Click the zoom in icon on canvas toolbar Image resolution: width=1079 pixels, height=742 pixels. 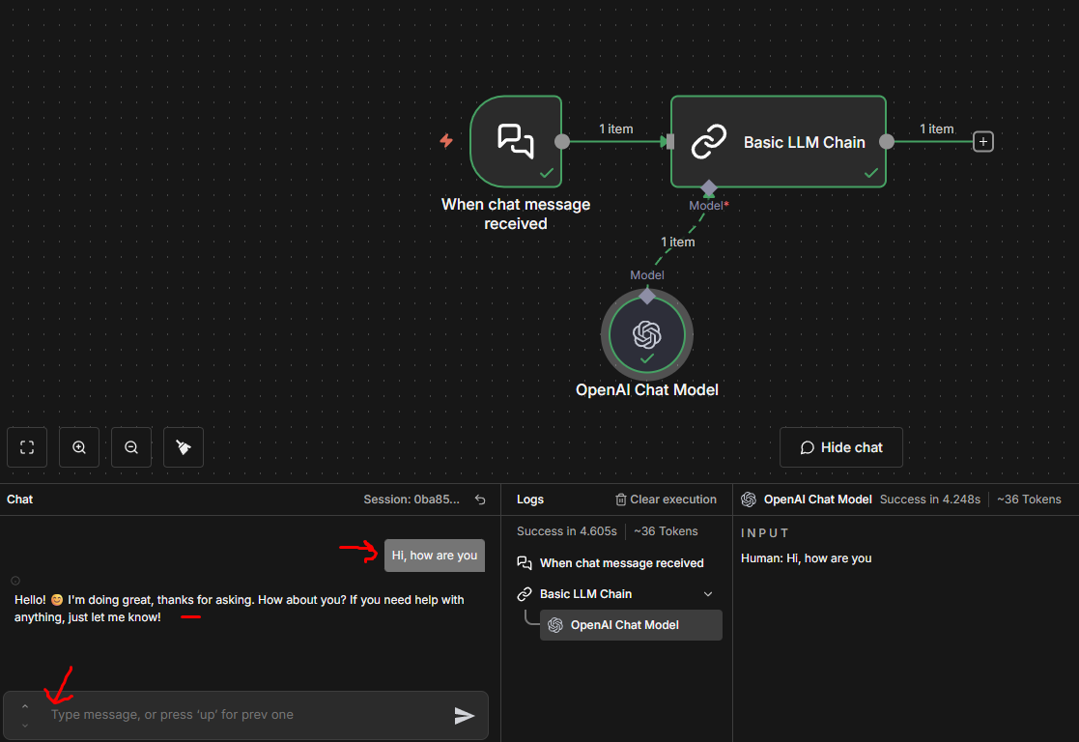[x=78, y=446]
